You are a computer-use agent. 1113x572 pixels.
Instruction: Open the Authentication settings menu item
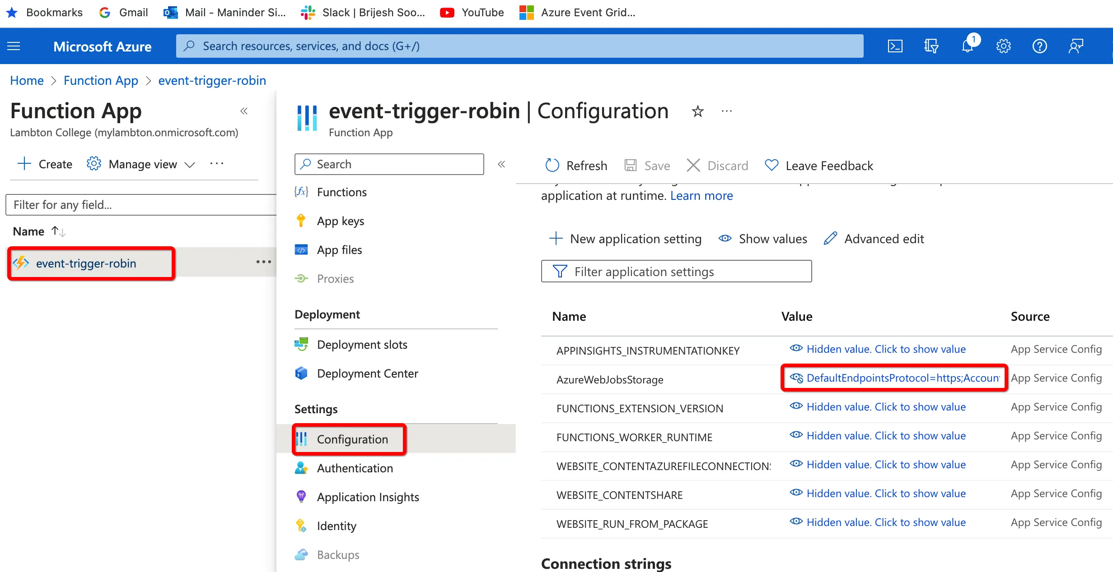point(355,468)
